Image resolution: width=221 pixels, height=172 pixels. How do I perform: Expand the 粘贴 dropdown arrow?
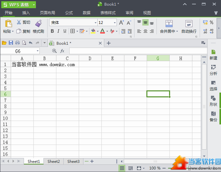[x=13, y=31]
